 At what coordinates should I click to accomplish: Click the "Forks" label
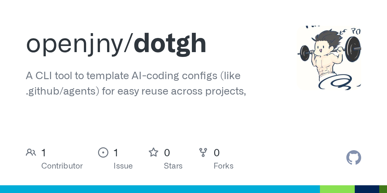(223, 166)
